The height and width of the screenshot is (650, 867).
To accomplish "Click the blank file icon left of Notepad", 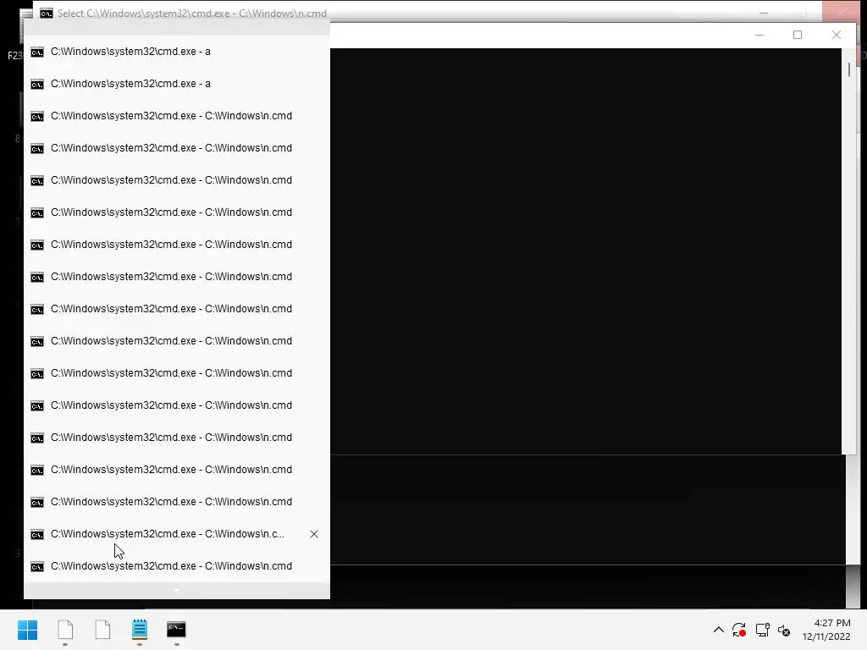I will (x=102, y=630).
